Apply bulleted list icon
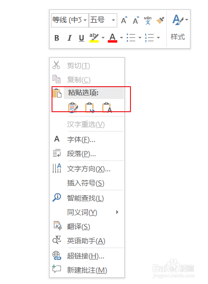This screenshot has width=208, height=284. [131, 38]
